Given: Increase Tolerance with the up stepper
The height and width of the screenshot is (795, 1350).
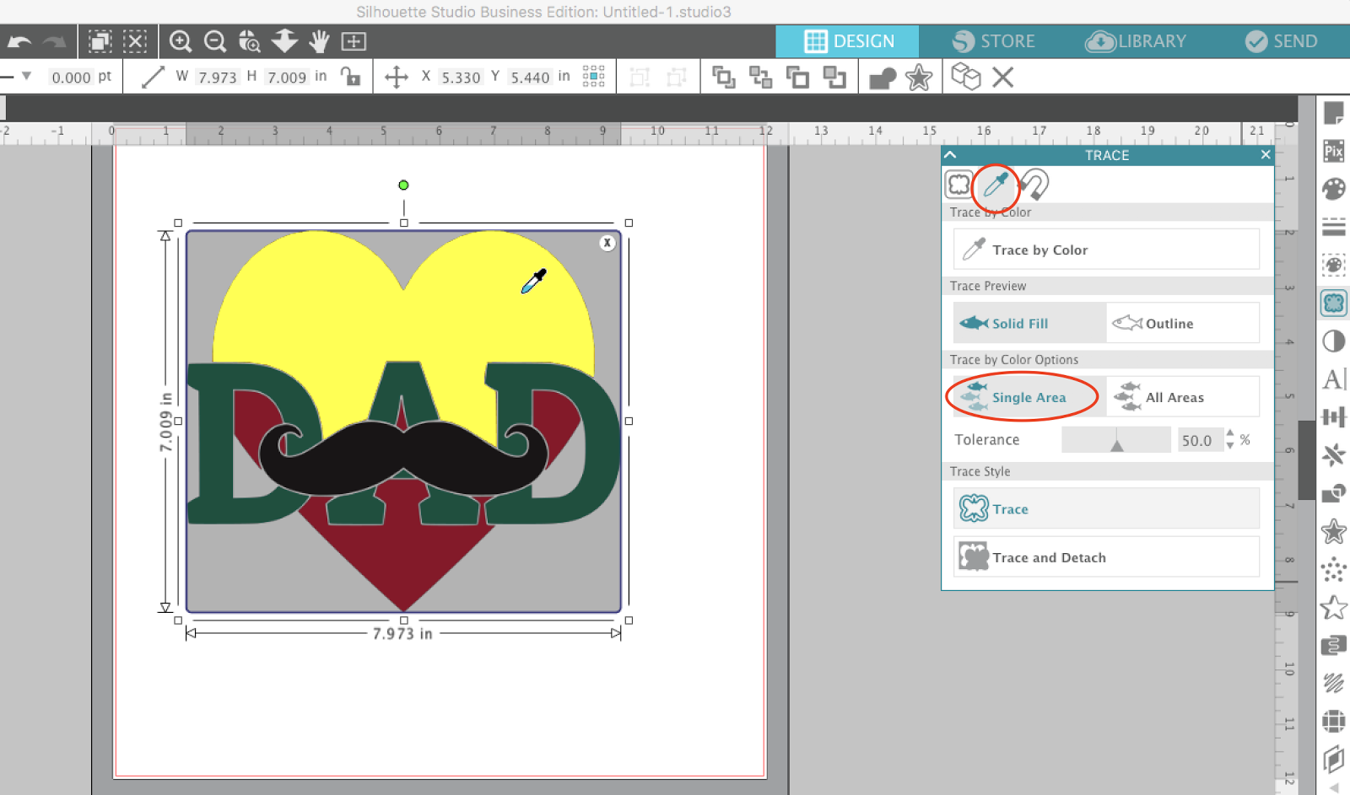Looking at the screenshot, I should coord(1230,434).
